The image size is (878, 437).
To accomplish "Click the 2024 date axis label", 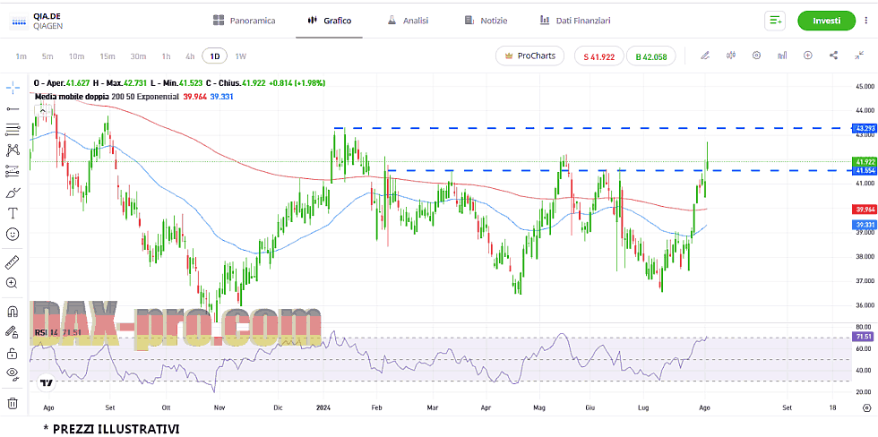I will coord(324,408).
